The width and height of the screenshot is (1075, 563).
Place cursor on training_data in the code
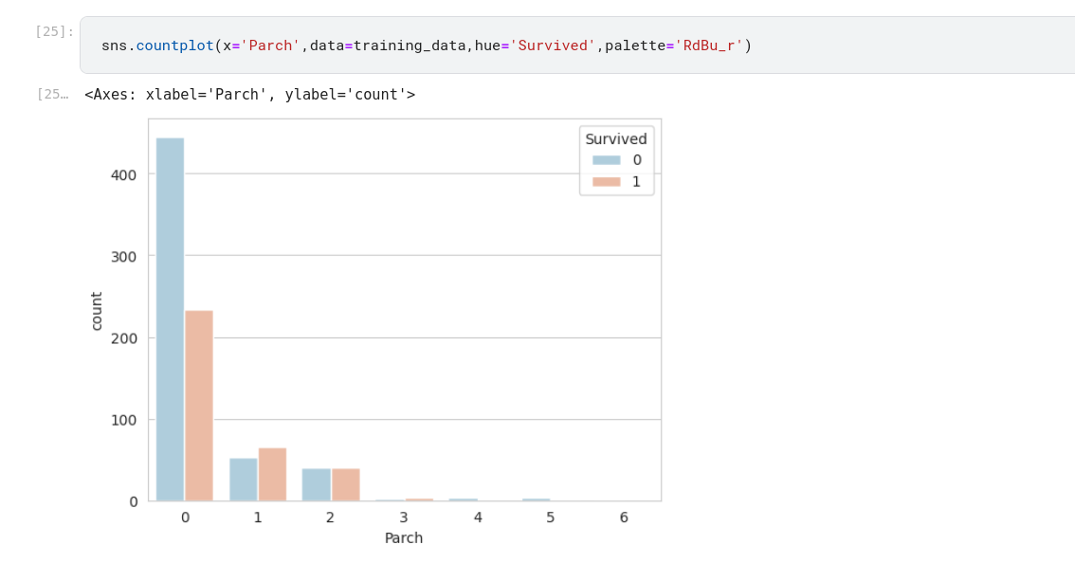(409, 45)
